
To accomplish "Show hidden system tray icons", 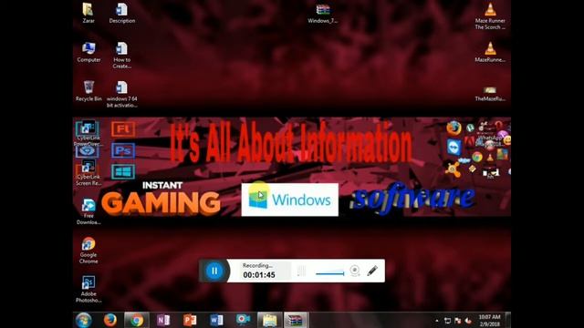I will click(437, 321).
